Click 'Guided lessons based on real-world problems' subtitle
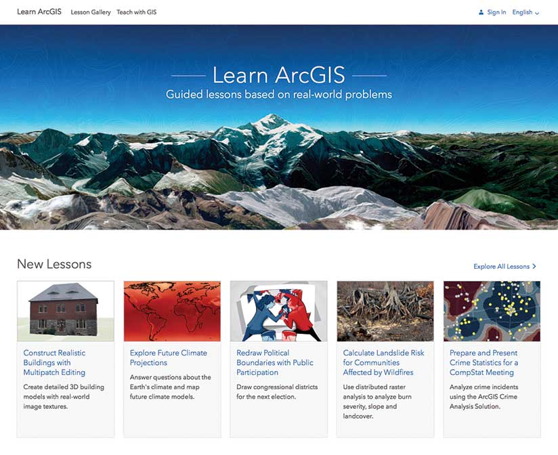The height and width of the screenshot is (455, 558). tap(279, 95)
